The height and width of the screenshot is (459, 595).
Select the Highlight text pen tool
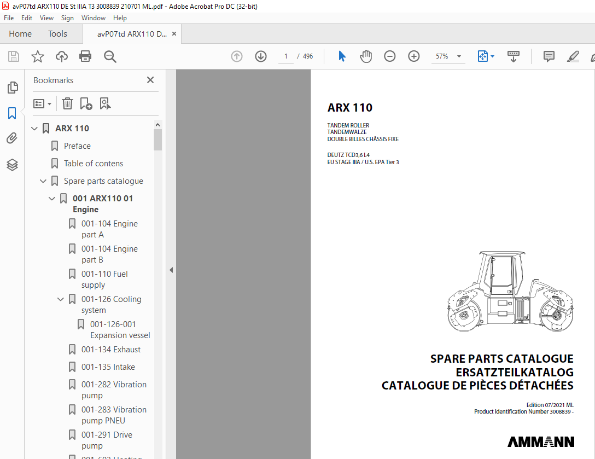pos(573,56)
